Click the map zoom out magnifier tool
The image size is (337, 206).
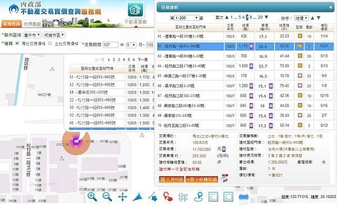pyautogui.click(x=107, y=197)
